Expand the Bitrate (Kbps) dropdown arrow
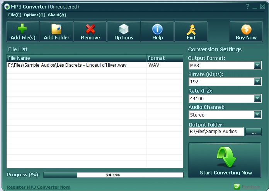This screenshot has height=191, width=269. pos(257,81)
